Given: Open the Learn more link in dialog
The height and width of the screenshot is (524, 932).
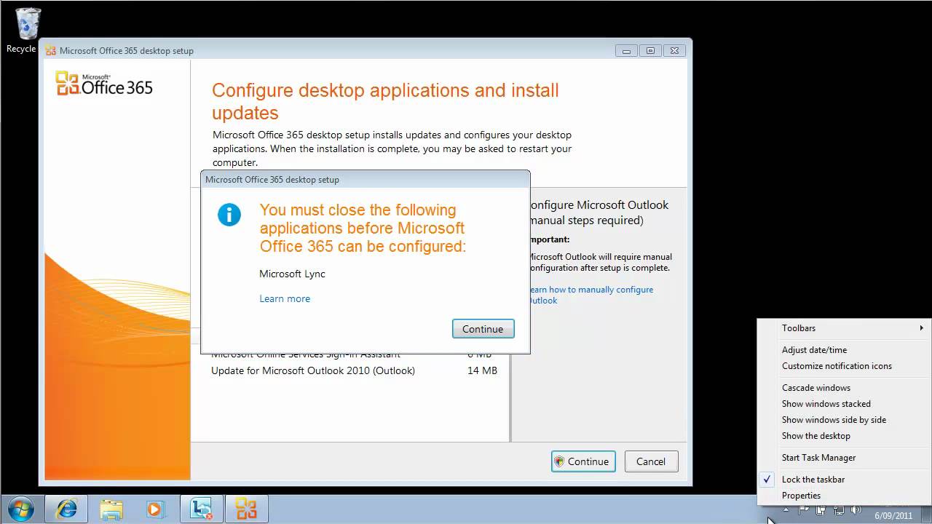Looking at the screenshot, I should coord(285,298).
